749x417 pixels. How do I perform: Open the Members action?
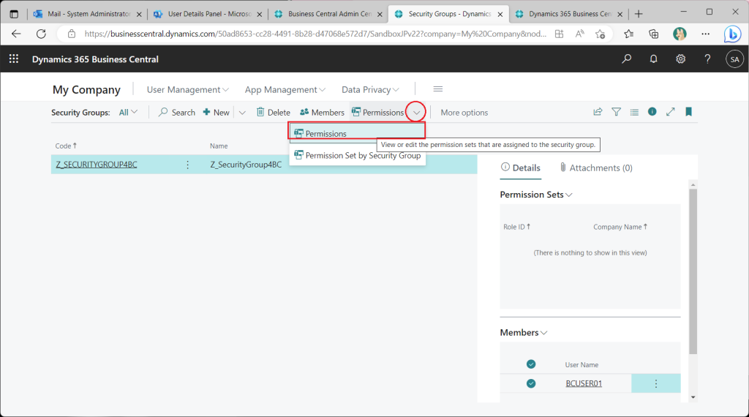pos(322,112)
